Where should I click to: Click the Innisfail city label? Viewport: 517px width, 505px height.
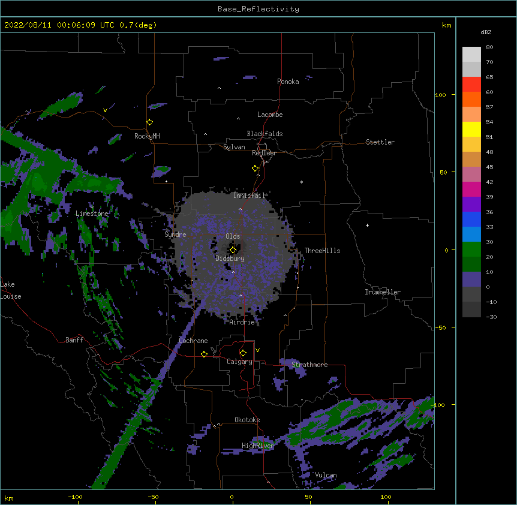pyautogui.click(x=250, y=196)
